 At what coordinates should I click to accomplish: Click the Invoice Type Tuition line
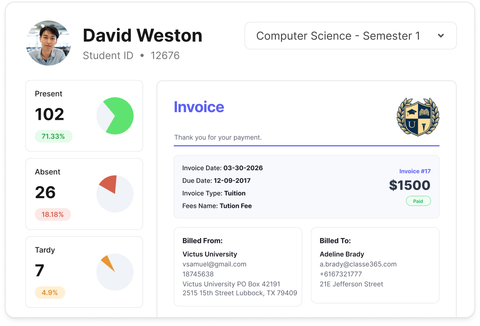(214, 193)
